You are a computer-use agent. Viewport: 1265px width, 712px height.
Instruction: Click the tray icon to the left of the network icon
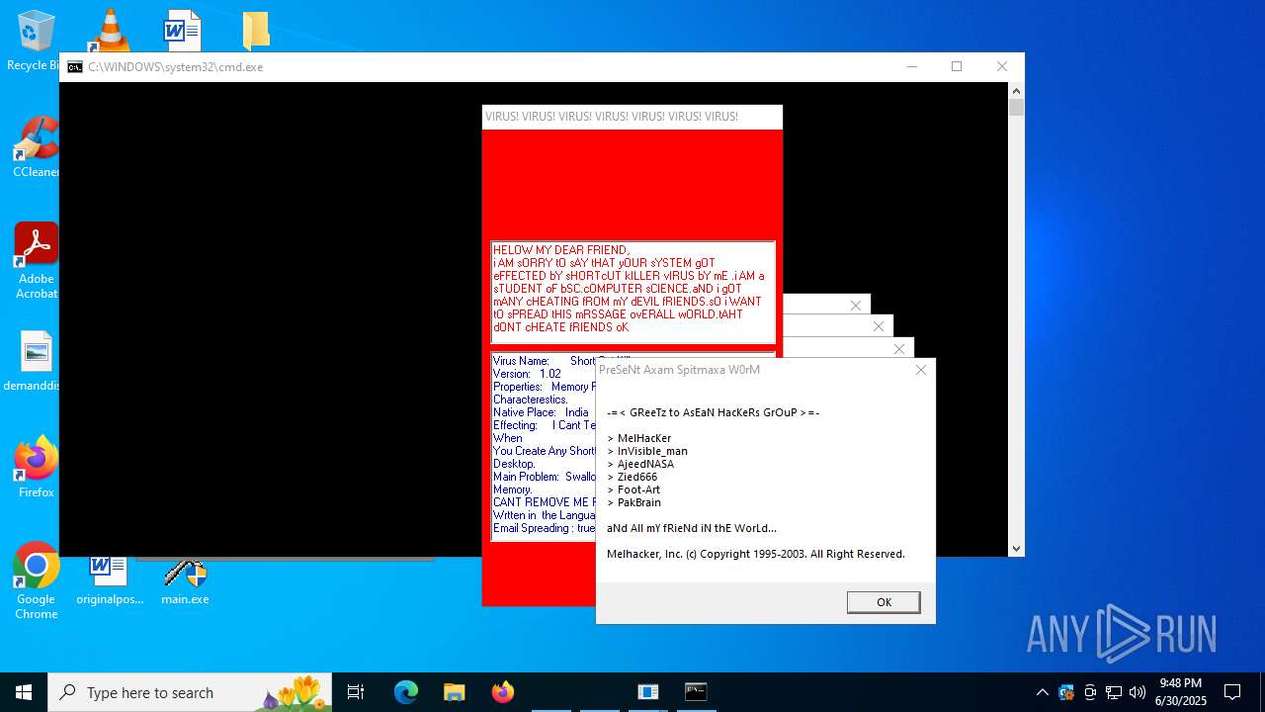pos(1090,692)
